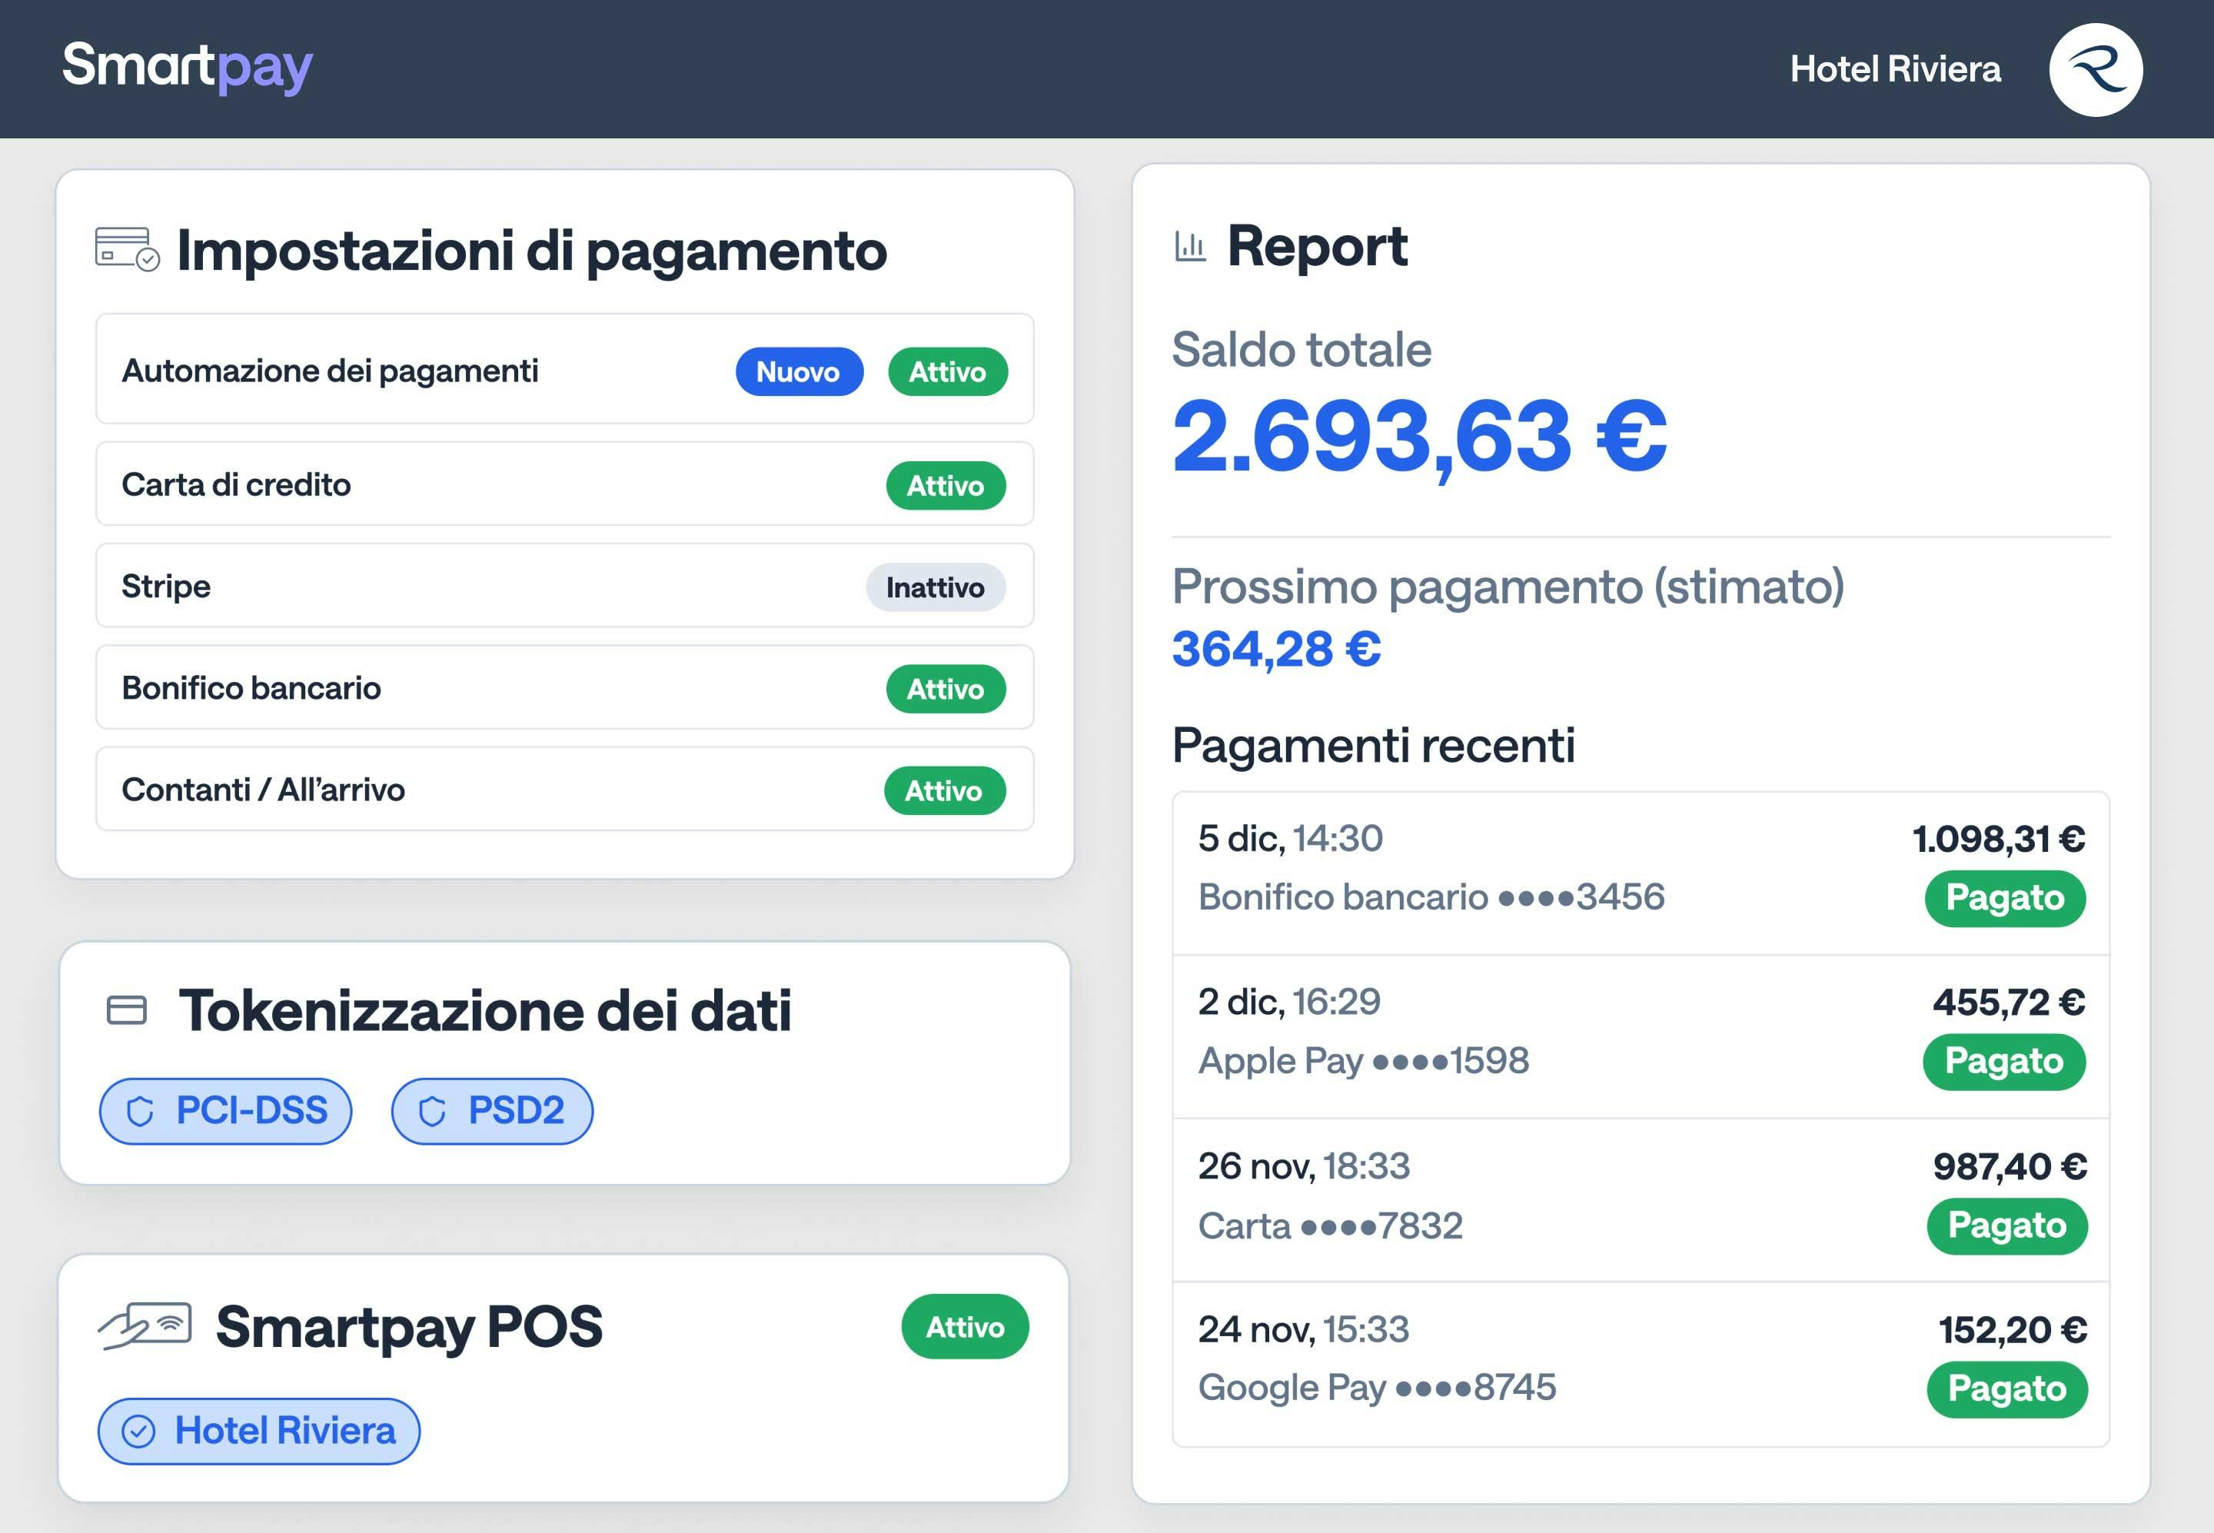Click the Pagato badge on the Apple Pay payment
Screen dimensions: 2214x1533
click(x=2005, y=1062)
